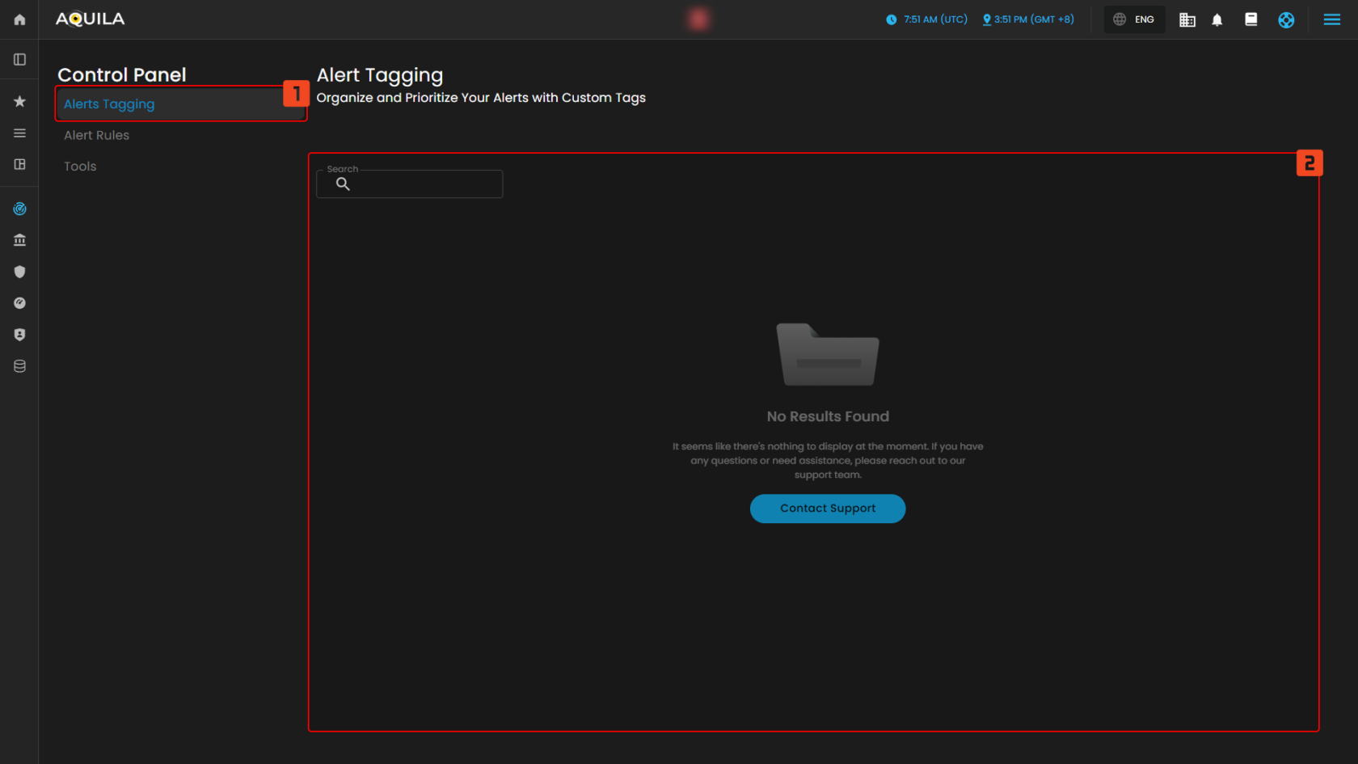1358x764 pixels.
Task: Click the UTC time display link
Action: pyautogui.click(x=926, y=19)
